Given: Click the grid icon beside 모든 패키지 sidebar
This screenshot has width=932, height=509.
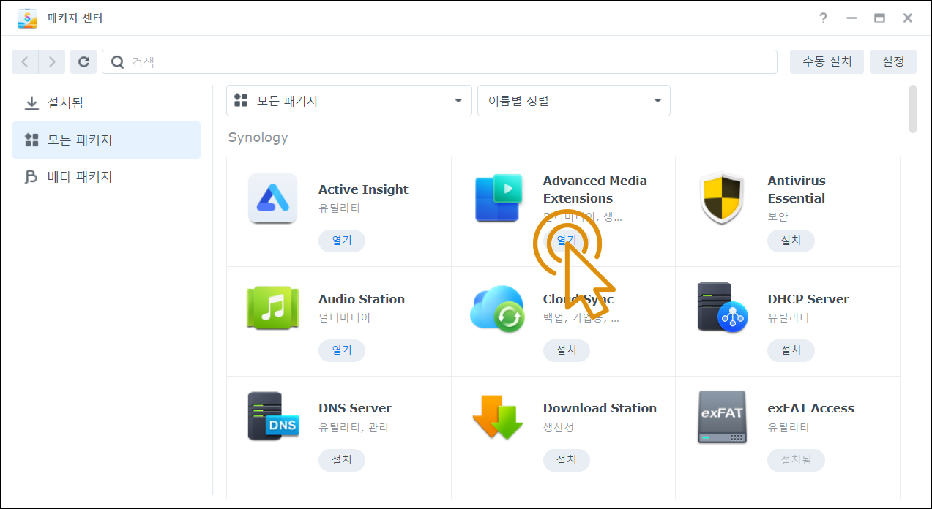Looking at the screenshot, I should [x=31, y=140].
